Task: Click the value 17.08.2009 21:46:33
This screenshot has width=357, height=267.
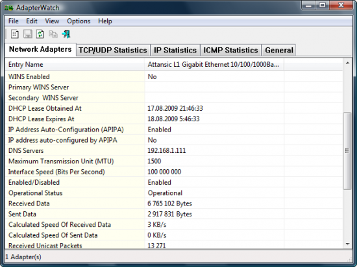Action: 175,108
